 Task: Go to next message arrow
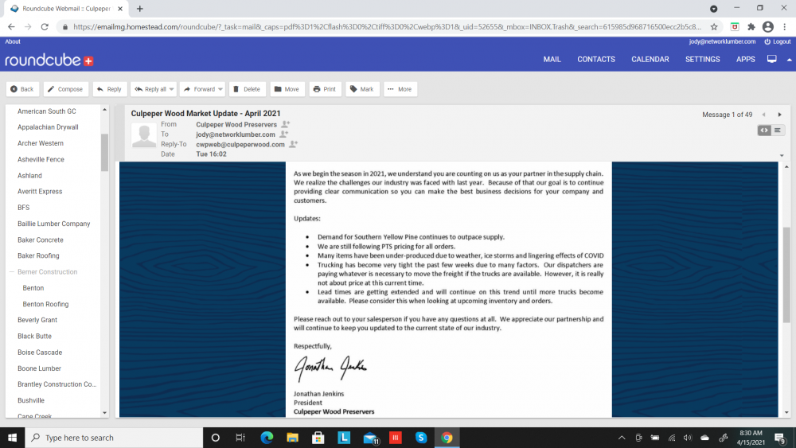click(779, 115)
